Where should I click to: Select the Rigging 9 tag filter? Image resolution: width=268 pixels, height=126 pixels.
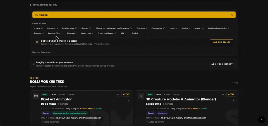(x=72, y=33)
